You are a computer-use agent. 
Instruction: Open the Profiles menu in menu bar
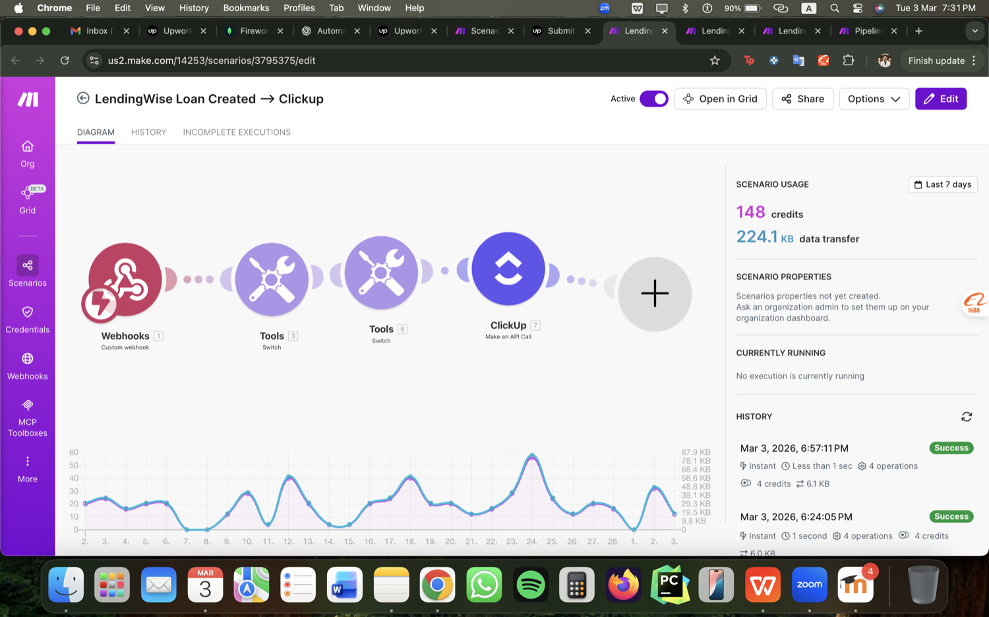click(x=299, y=8)
